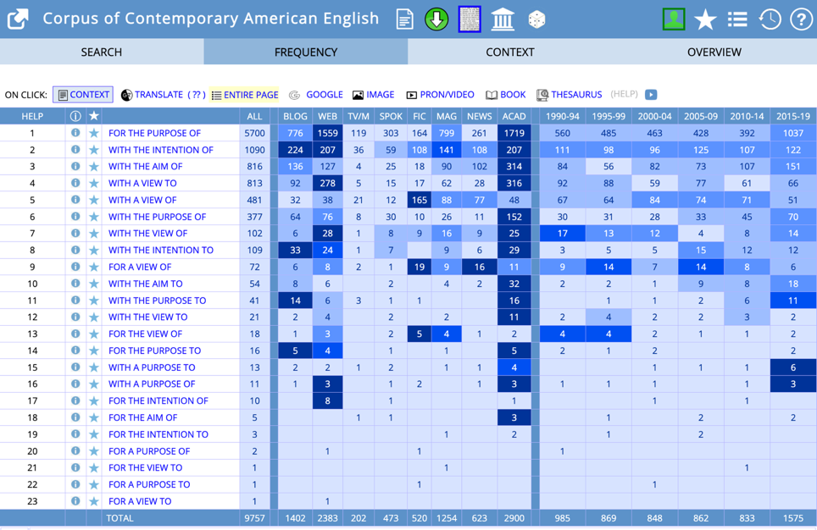Open the list menu icon in header
817x530 pixels.
737,19
